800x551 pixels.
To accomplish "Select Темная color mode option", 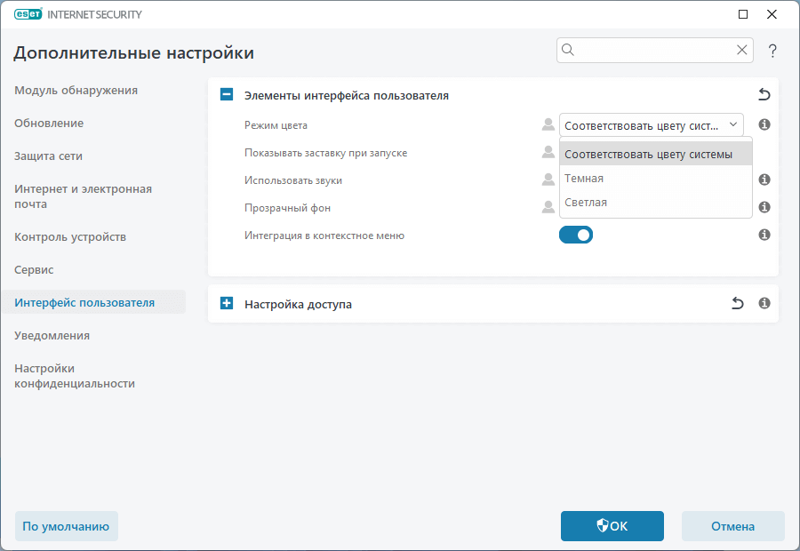I will pos(584,179).
